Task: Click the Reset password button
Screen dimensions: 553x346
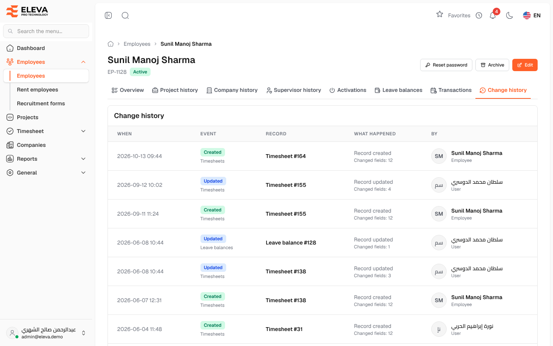Action: tap(446, 65)
